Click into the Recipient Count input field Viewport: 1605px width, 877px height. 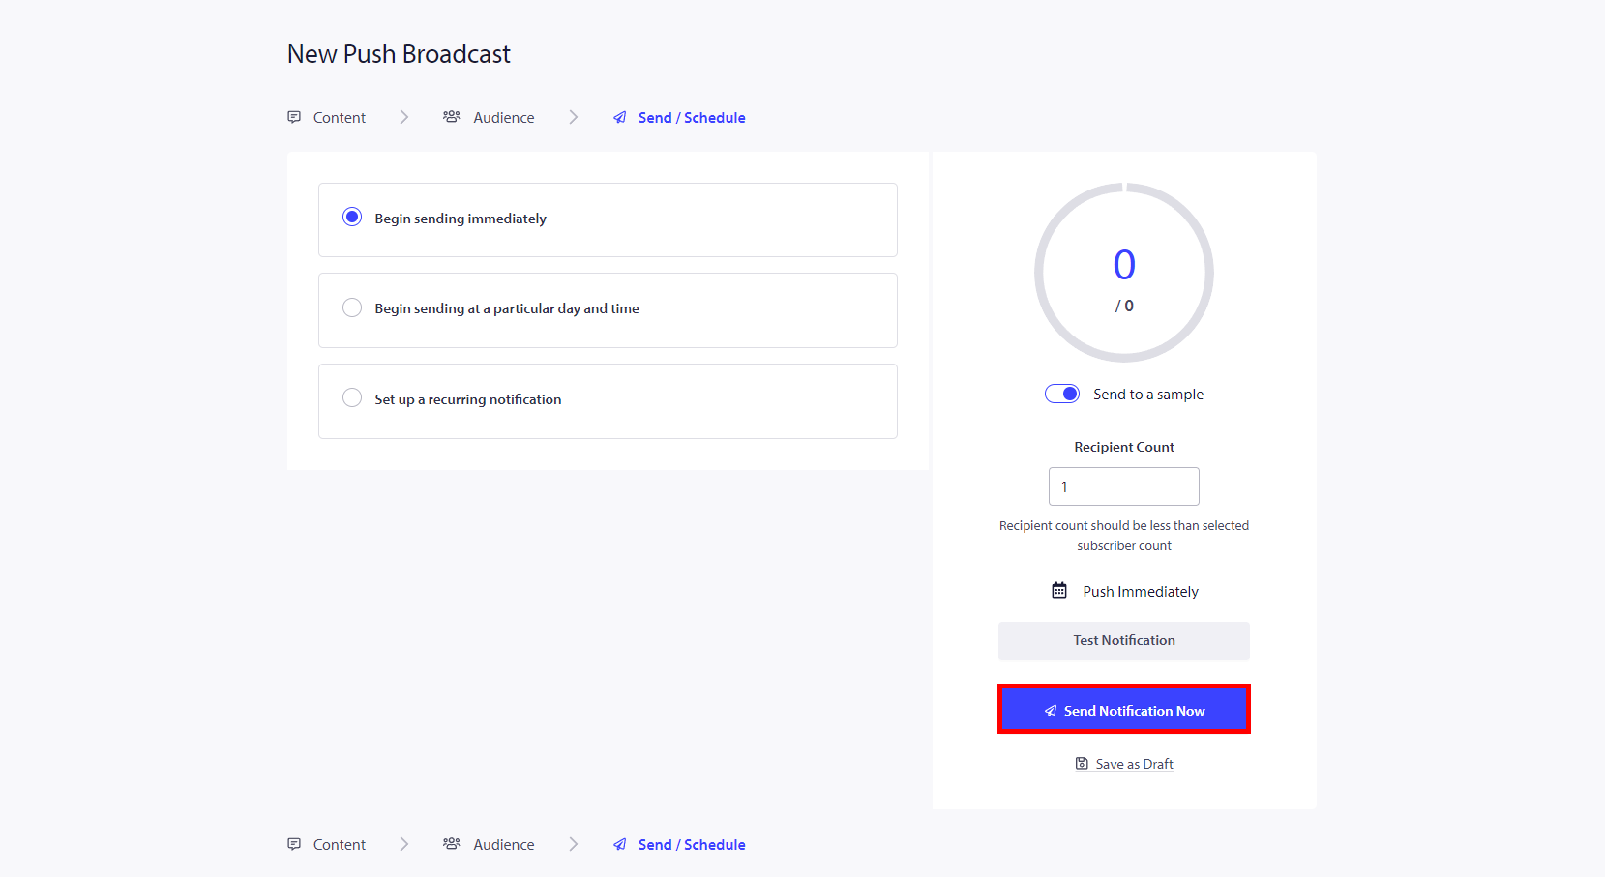(1124, 486)
